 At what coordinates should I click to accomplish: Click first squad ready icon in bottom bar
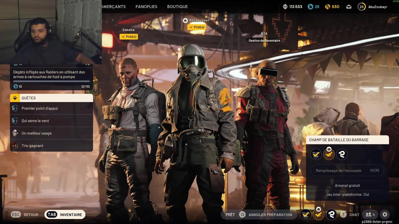tap(306, 214)
